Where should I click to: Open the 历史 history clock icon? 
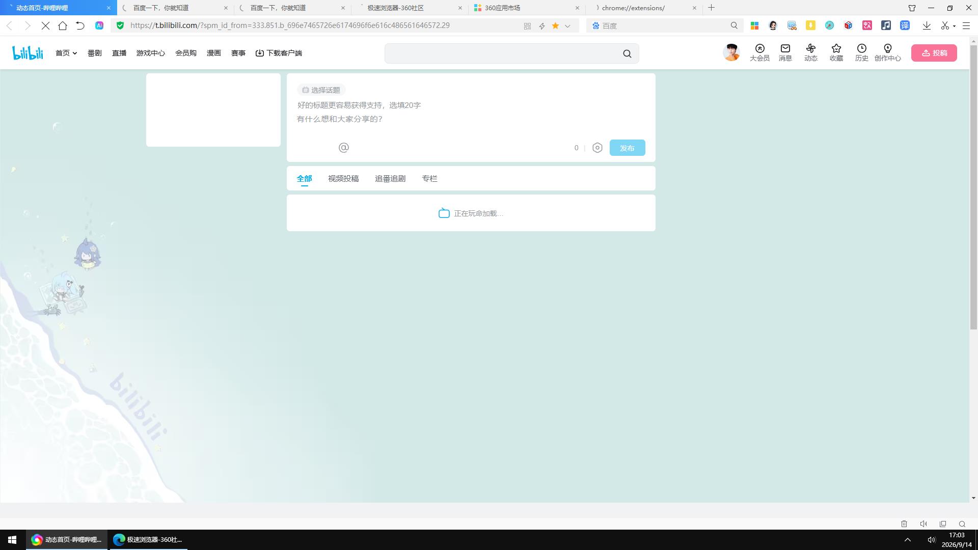(x=861, y=52)
